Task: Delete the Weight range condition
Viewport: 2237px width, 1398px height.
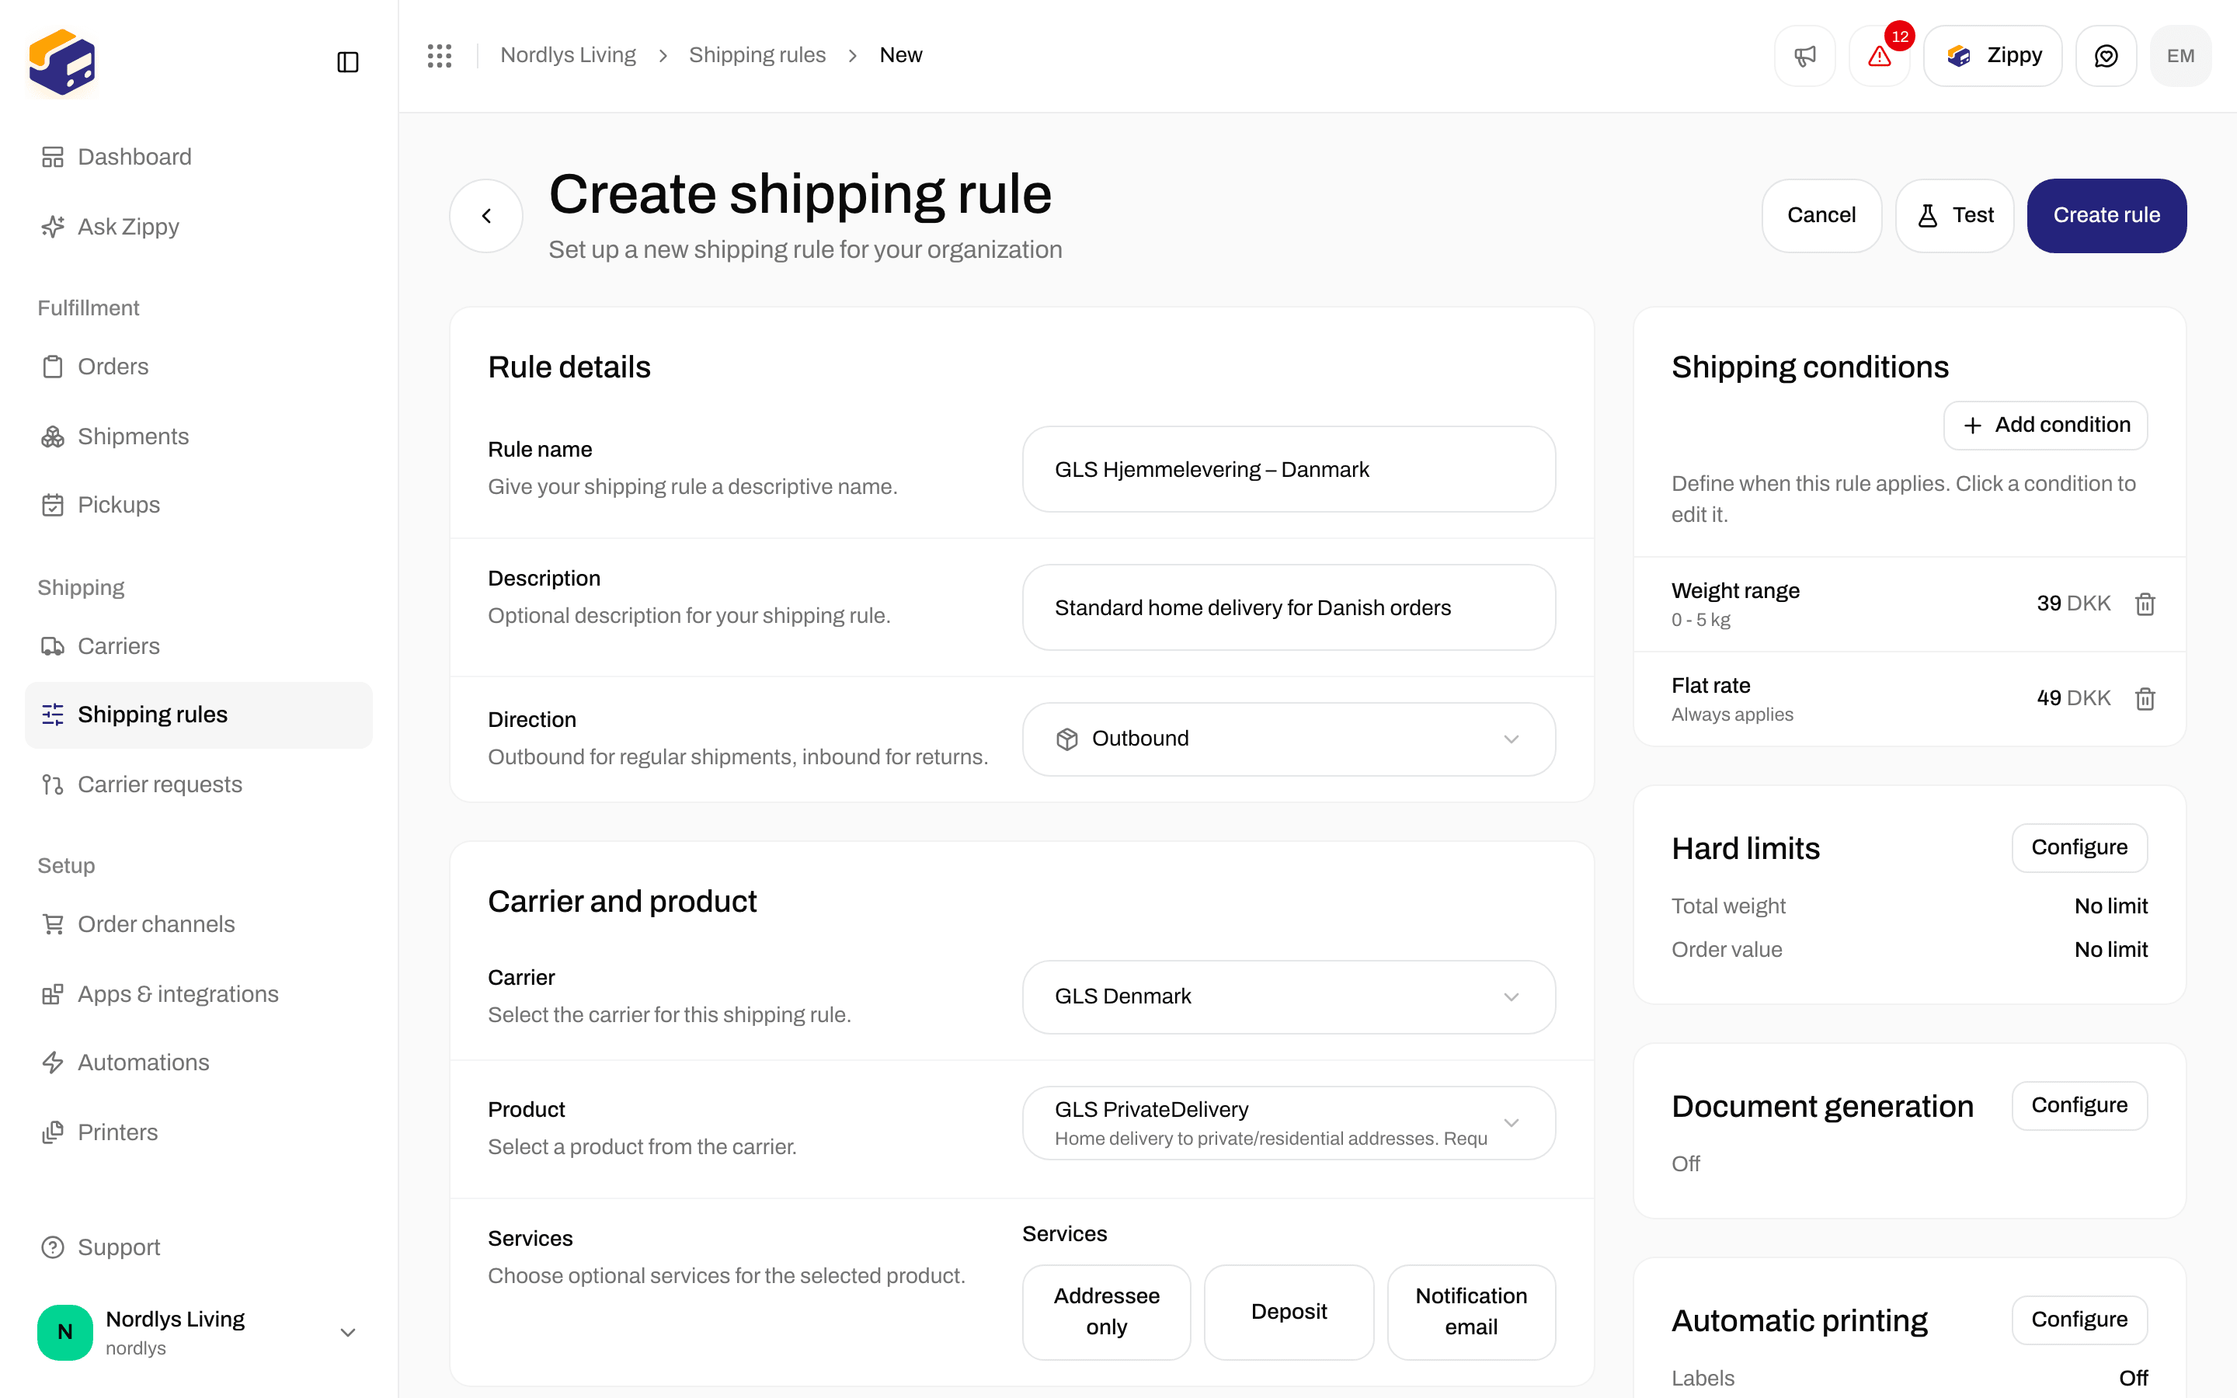Action: (x=2145, y=603)
